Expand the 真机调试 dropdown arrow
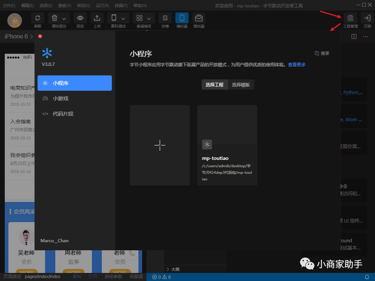 (123, 19)
